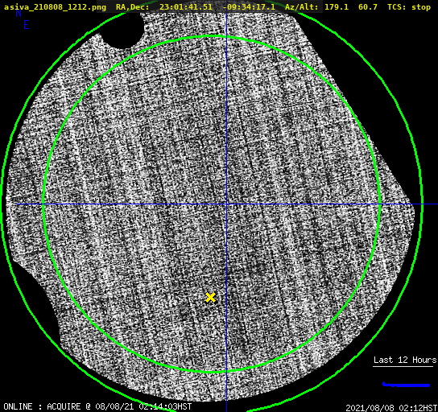Click the yellow X telescope pointing marker
The width and height of the screenshot is (438, 412).
210,298
